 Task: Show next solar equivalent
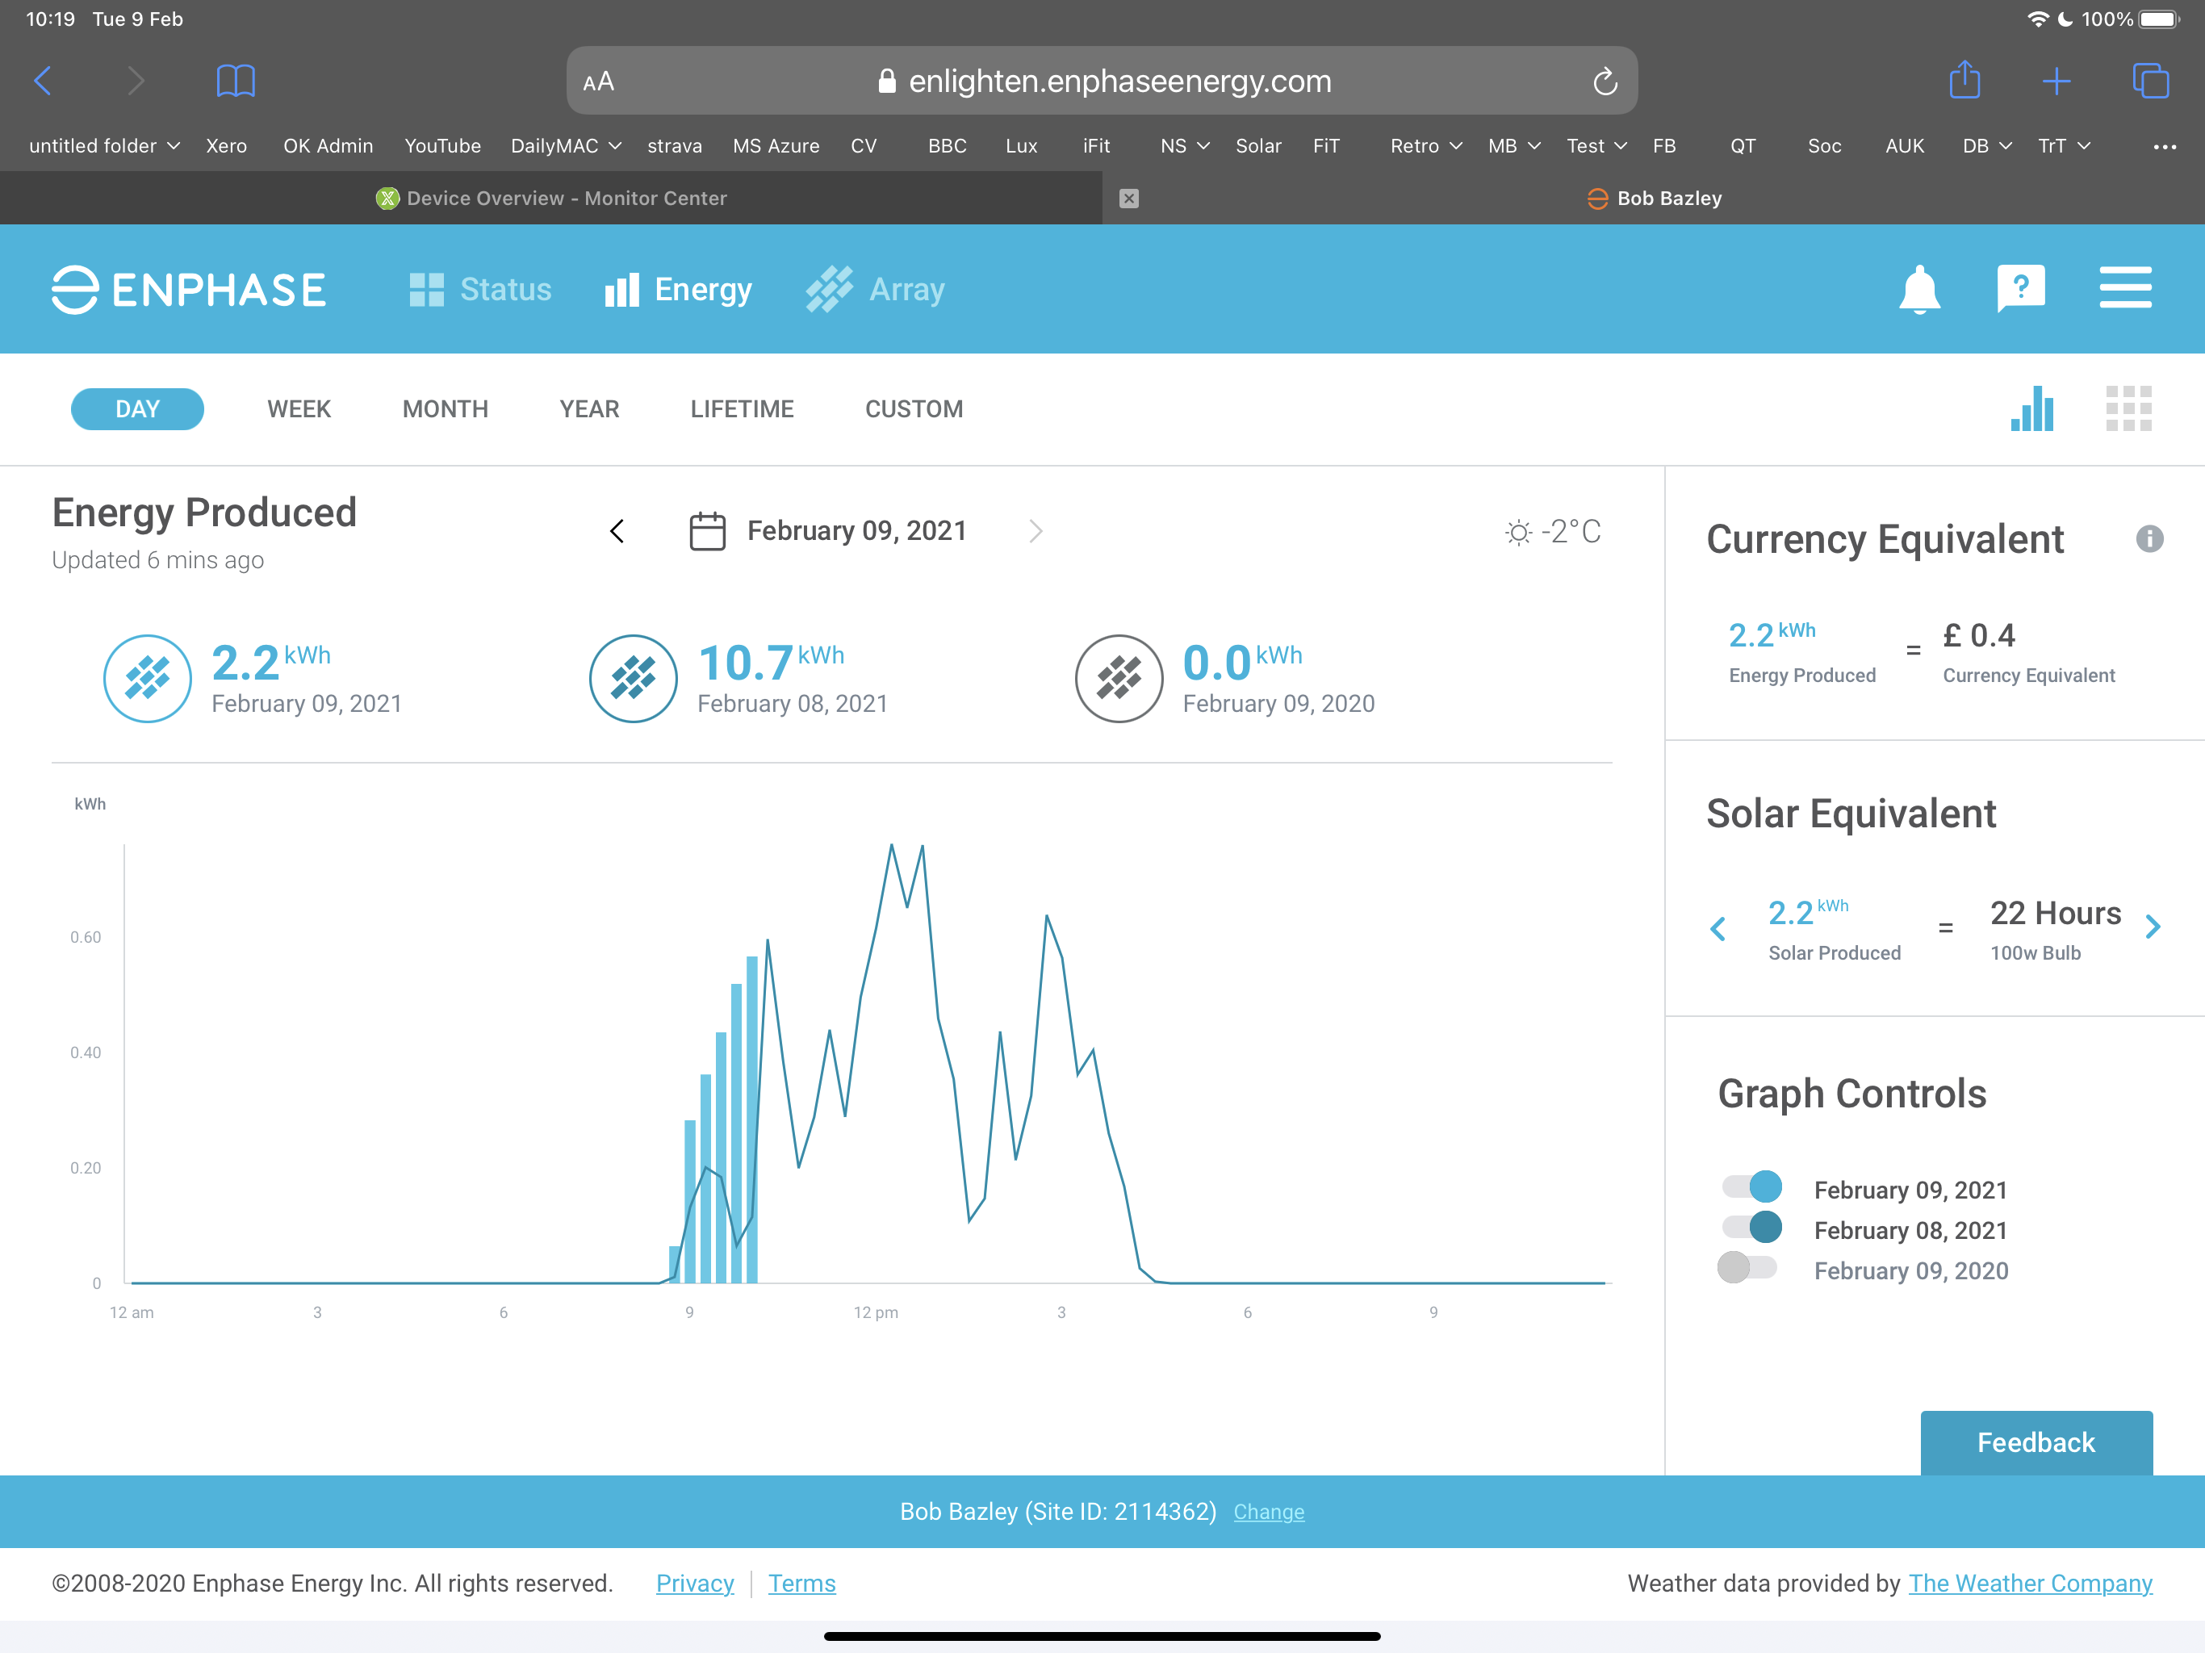[x=2153, y=927]
